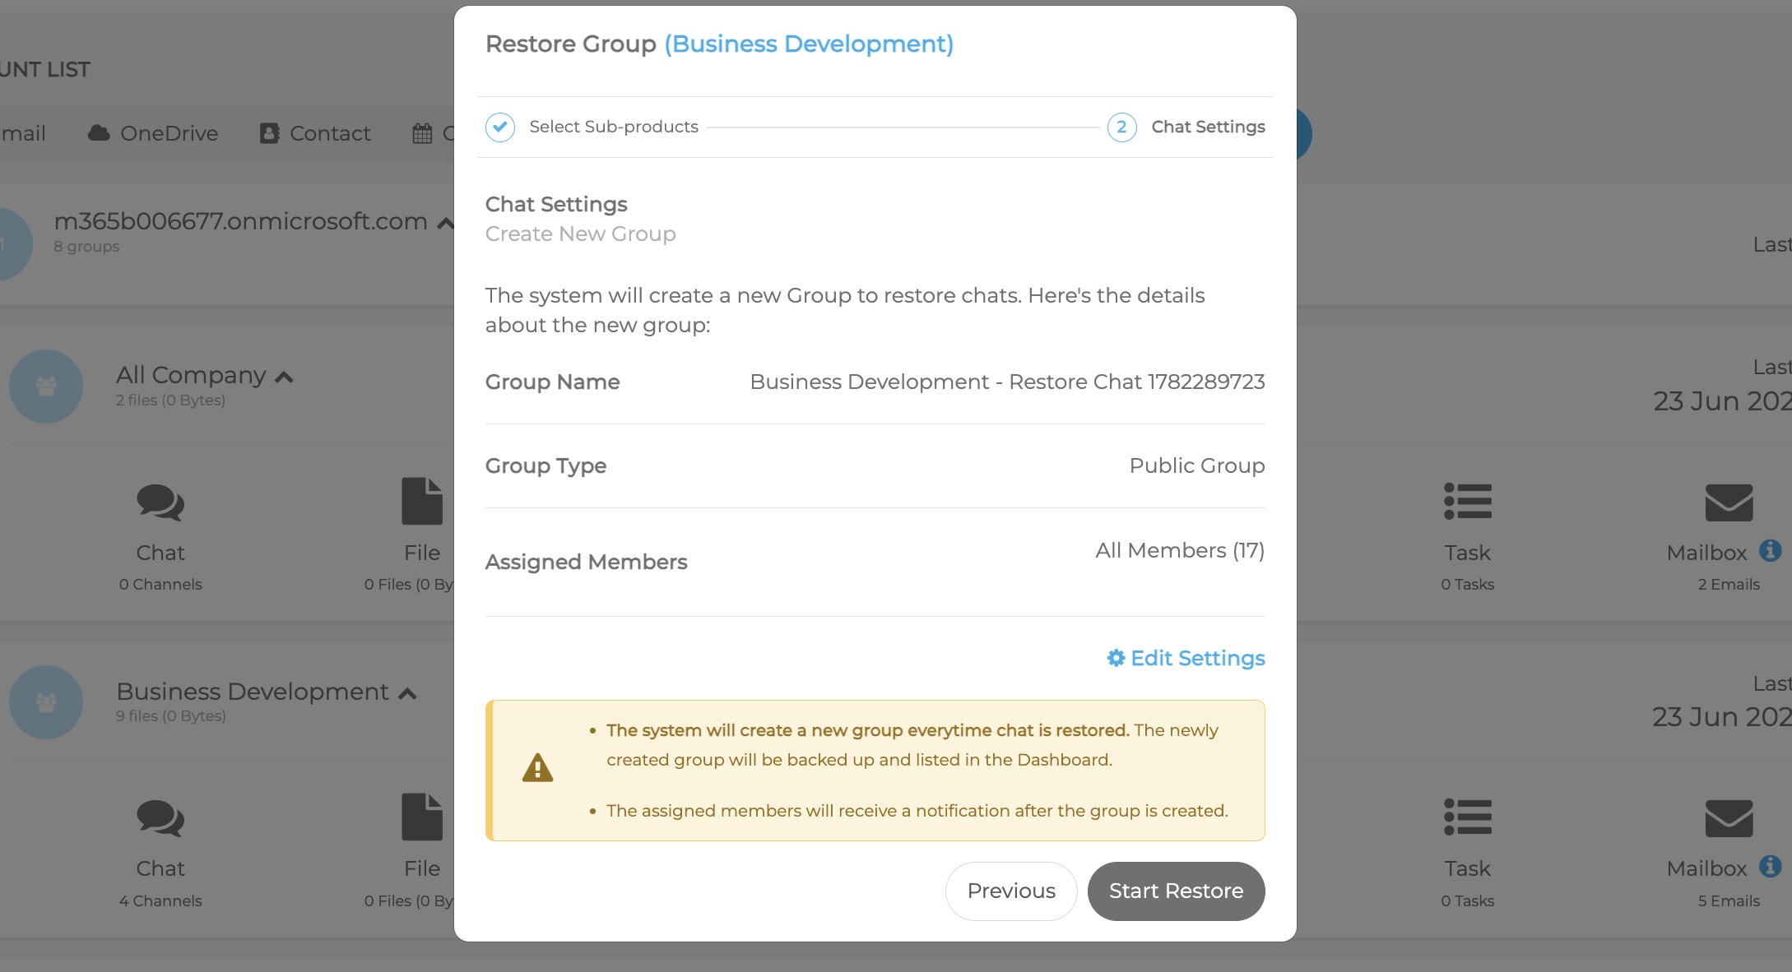Click the '2 Emails' text
The height and width of the screenshot is (972, 1792).
pyautogui.click(x=1729, y=585)
